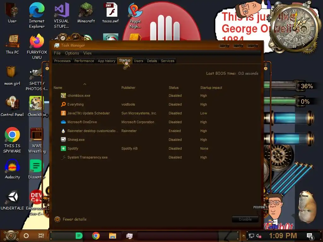Switch to the Users tab

tap(138, 61)
